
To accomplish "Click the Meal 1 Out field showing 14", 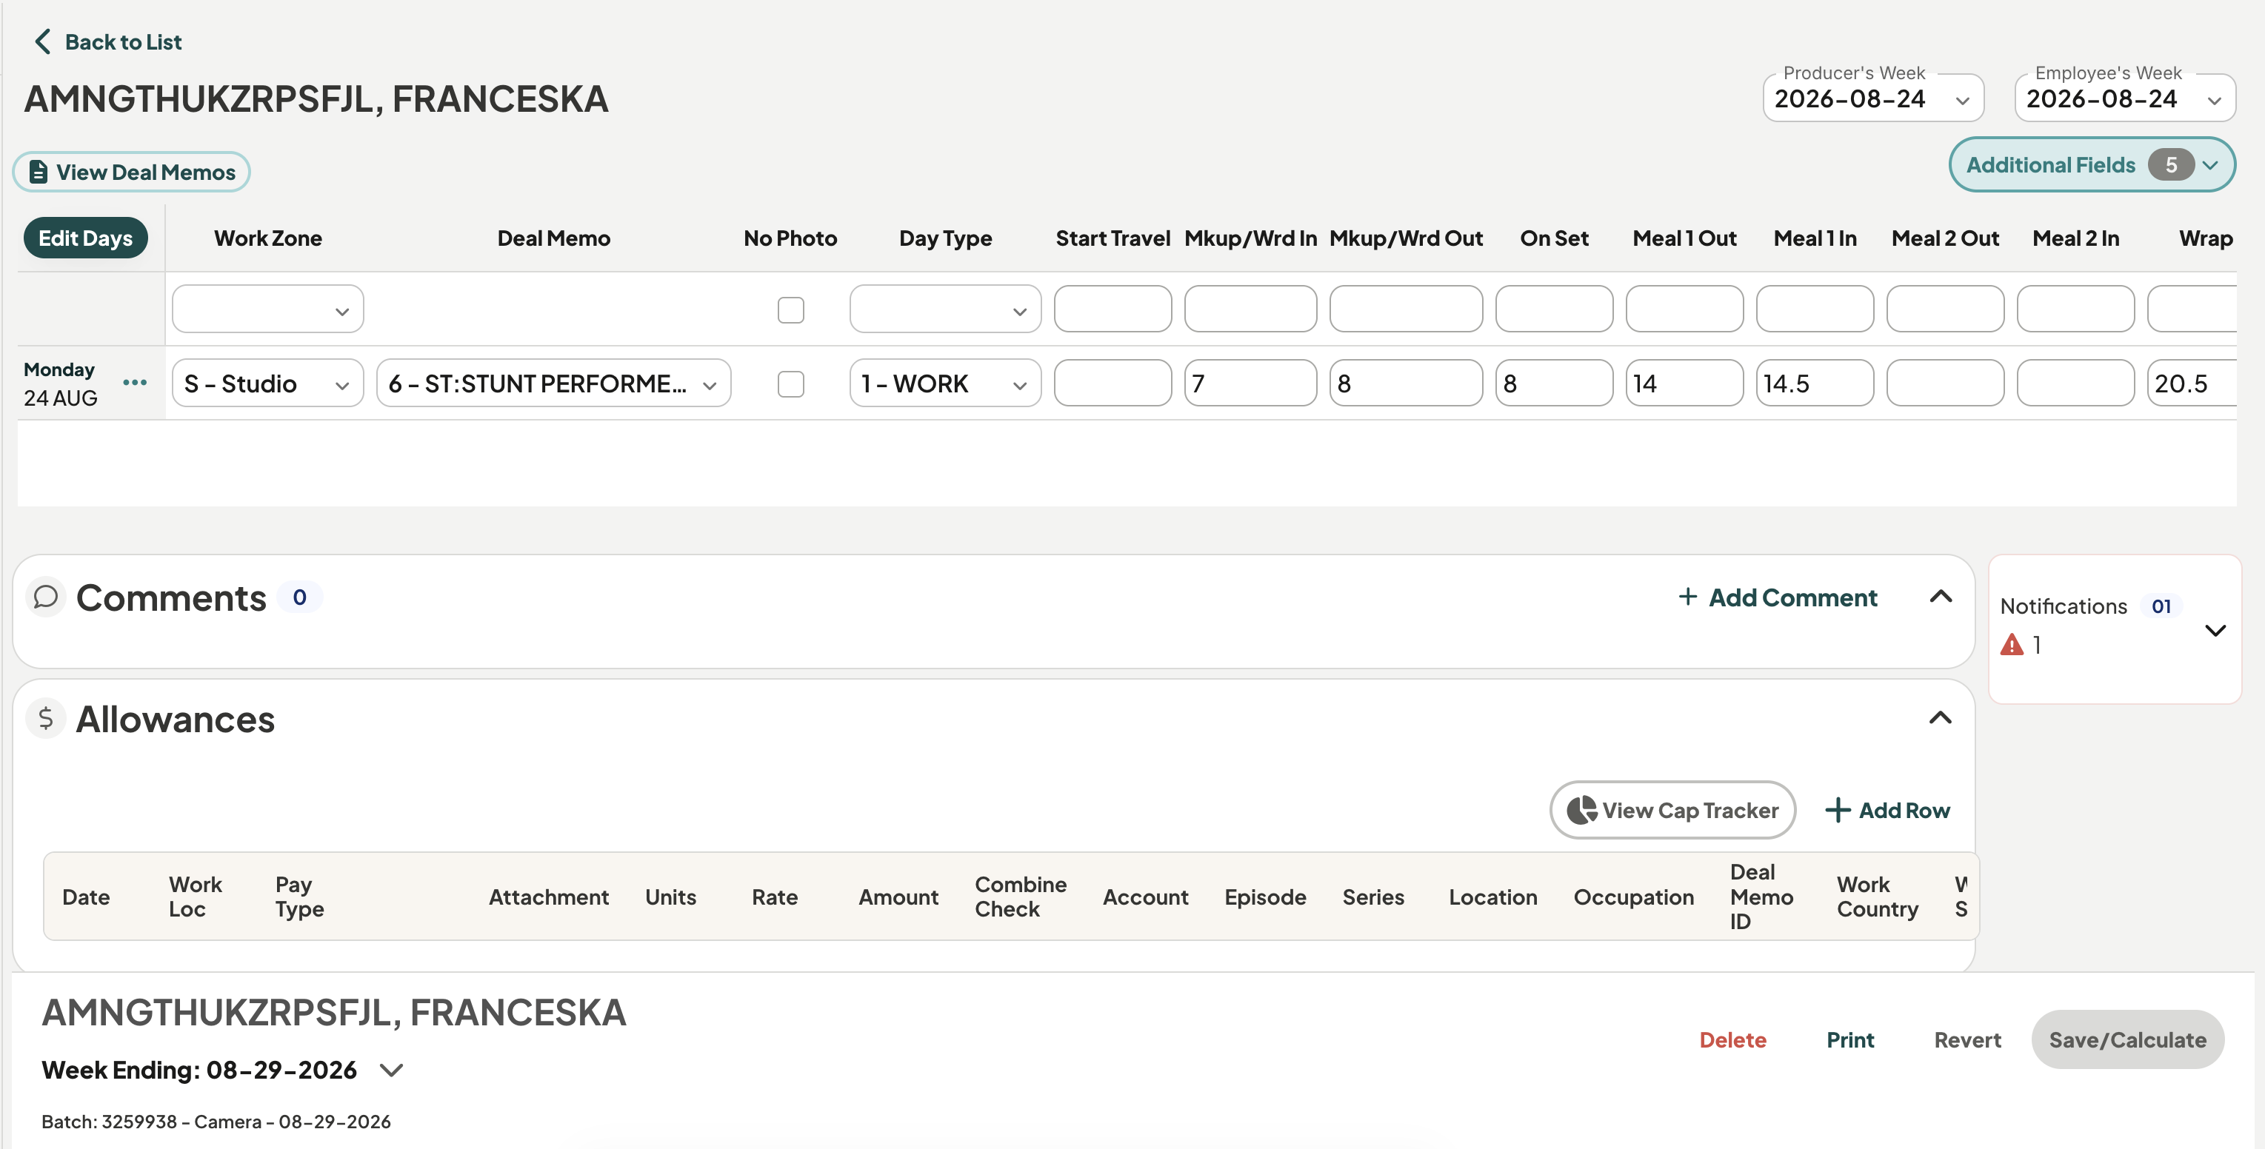I will (x=1684, y=383).
